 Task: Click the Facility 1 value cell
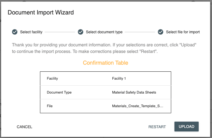point(119,78)
